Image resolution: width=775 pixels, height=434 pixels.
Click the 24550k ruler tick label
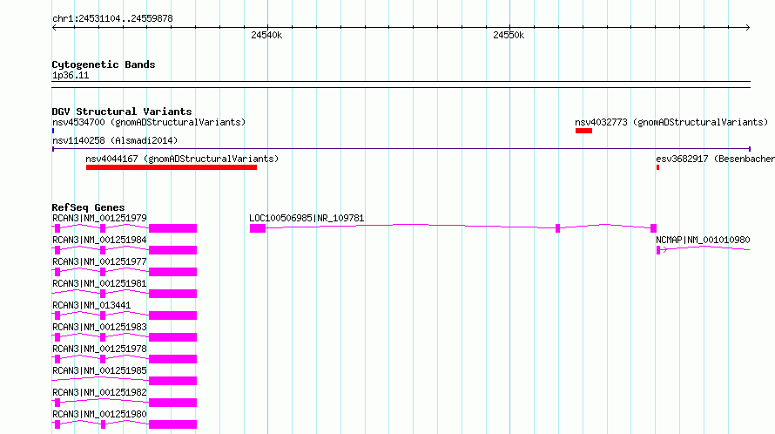click(x=509, y=35)
